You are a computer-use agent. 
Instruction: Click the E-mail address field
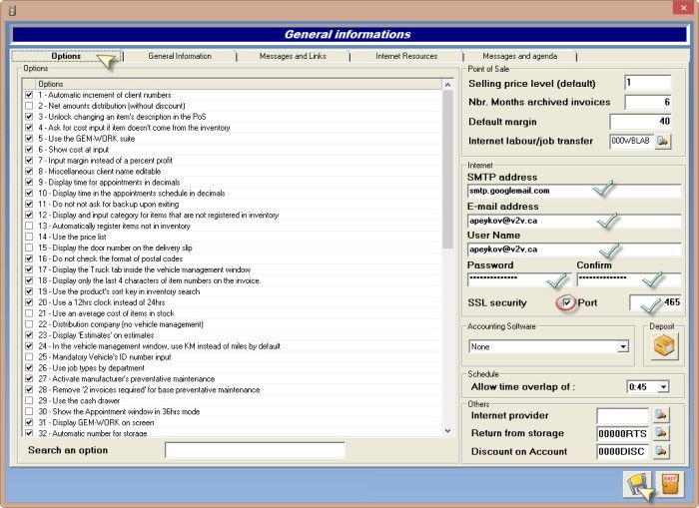(574, 221)
